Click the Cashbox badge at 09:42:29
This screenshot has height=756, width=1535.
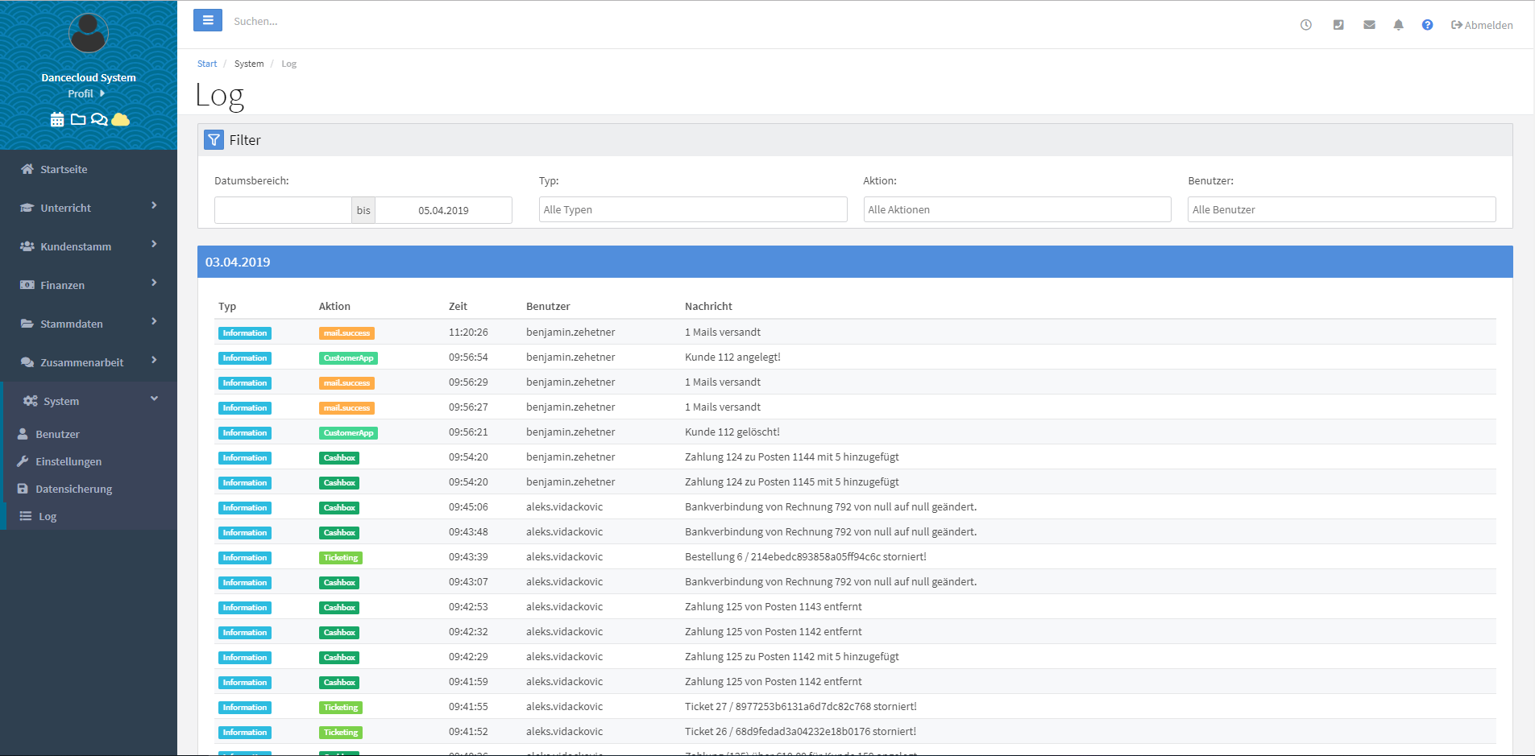339,657
